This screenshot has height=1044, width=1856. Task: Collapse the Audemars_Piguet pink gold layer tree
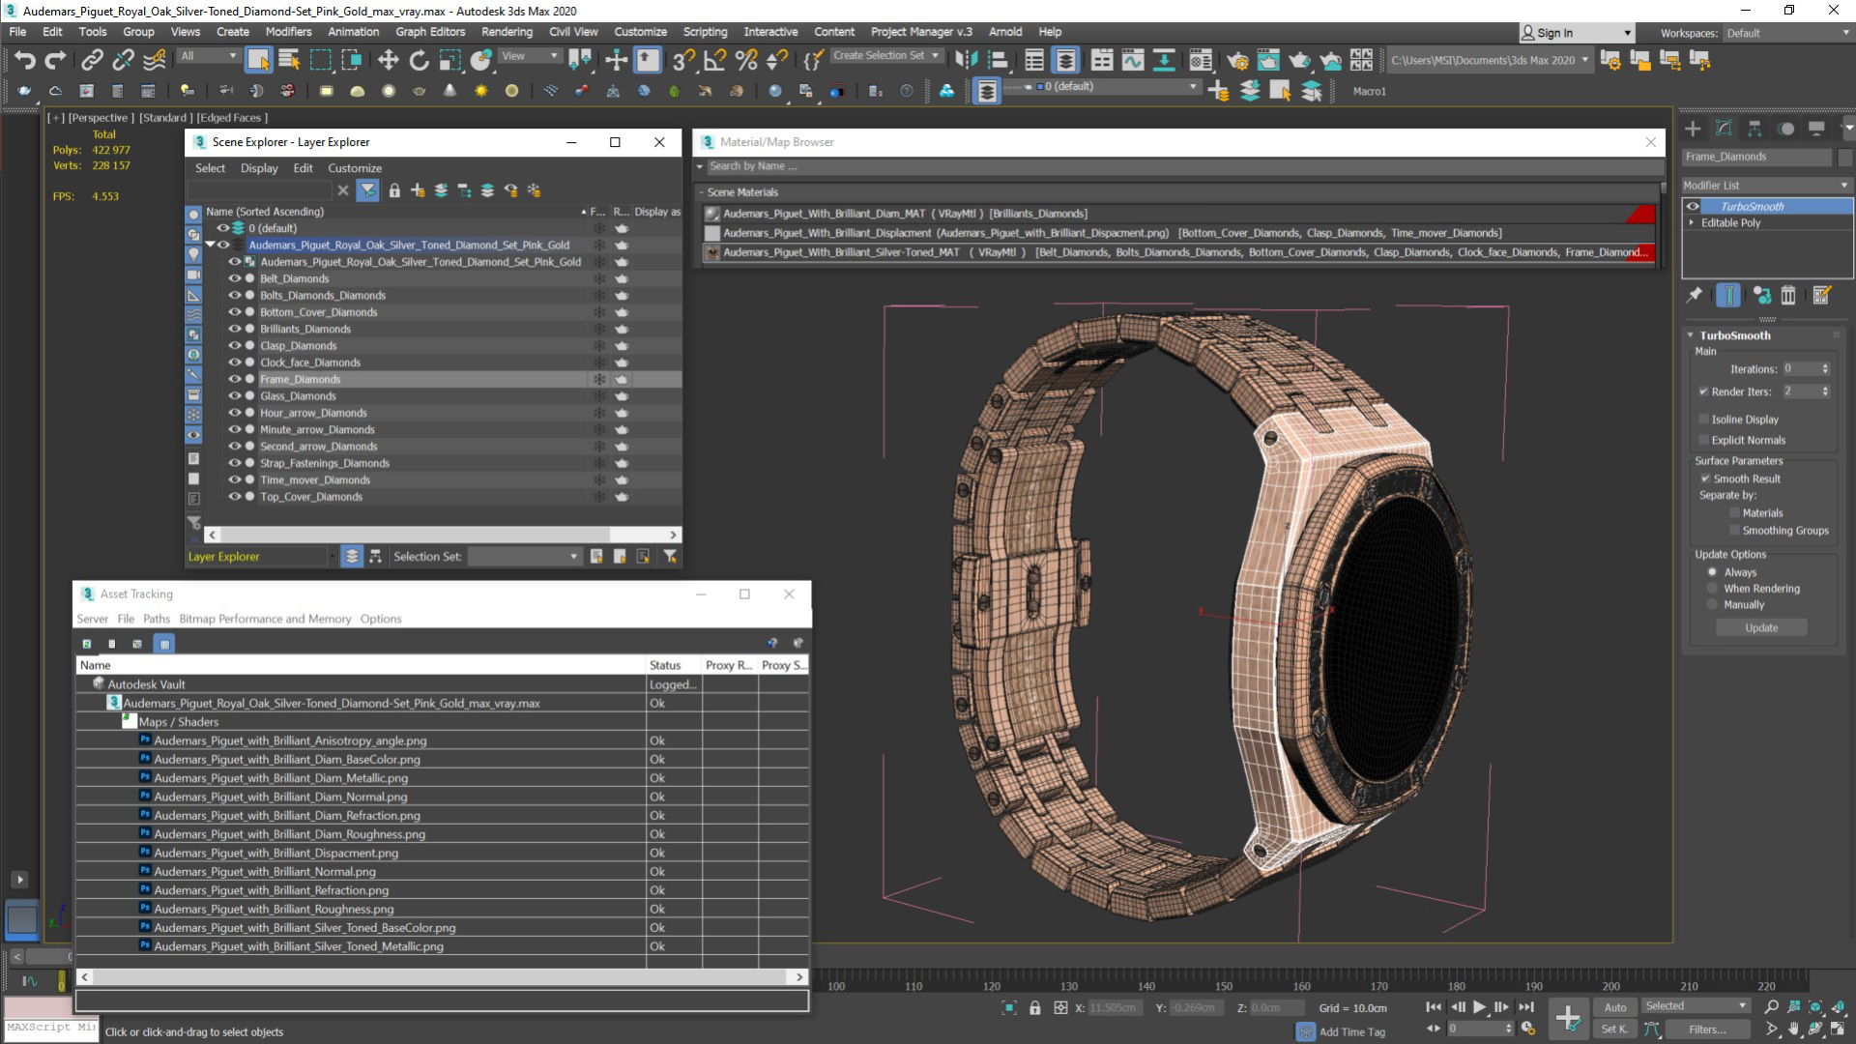pyautogui.click(x=210, y=245)
